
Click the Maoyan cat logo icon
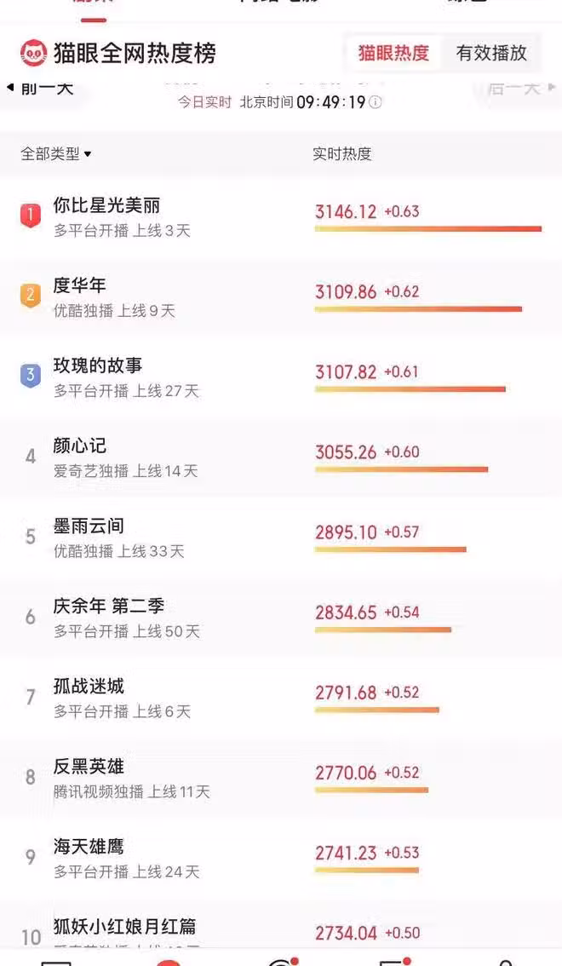pyautogui.click(x=33, y=53)
